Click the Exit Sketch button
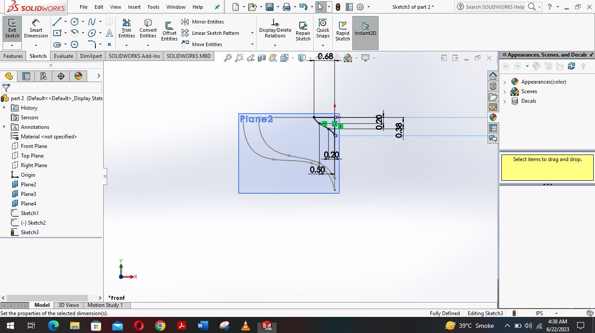595x333 pixels. (x=12, y=29)
